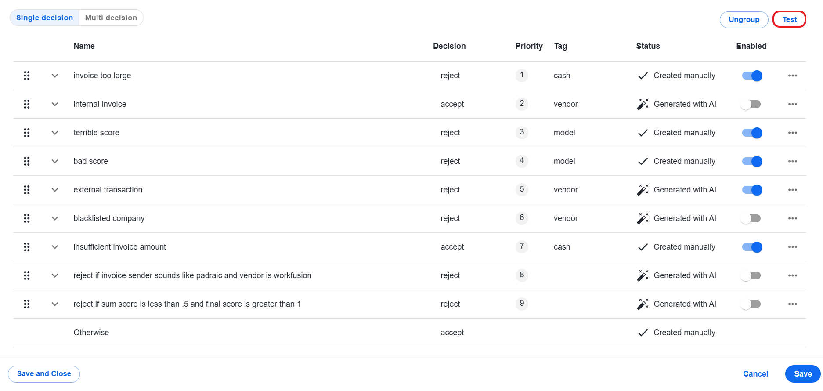Switch to Single decision tab

(x=44, y=18)
